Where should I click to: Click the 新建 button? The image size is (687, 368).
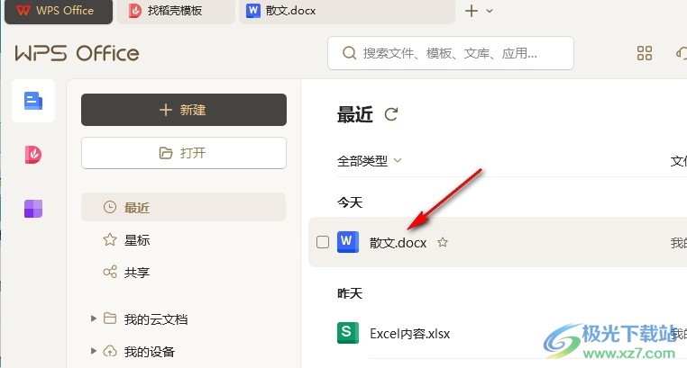(184, 110)
